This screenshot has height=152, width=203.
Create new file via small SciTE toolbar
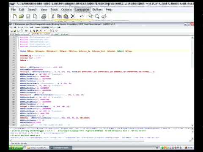[x=11, y=30]
